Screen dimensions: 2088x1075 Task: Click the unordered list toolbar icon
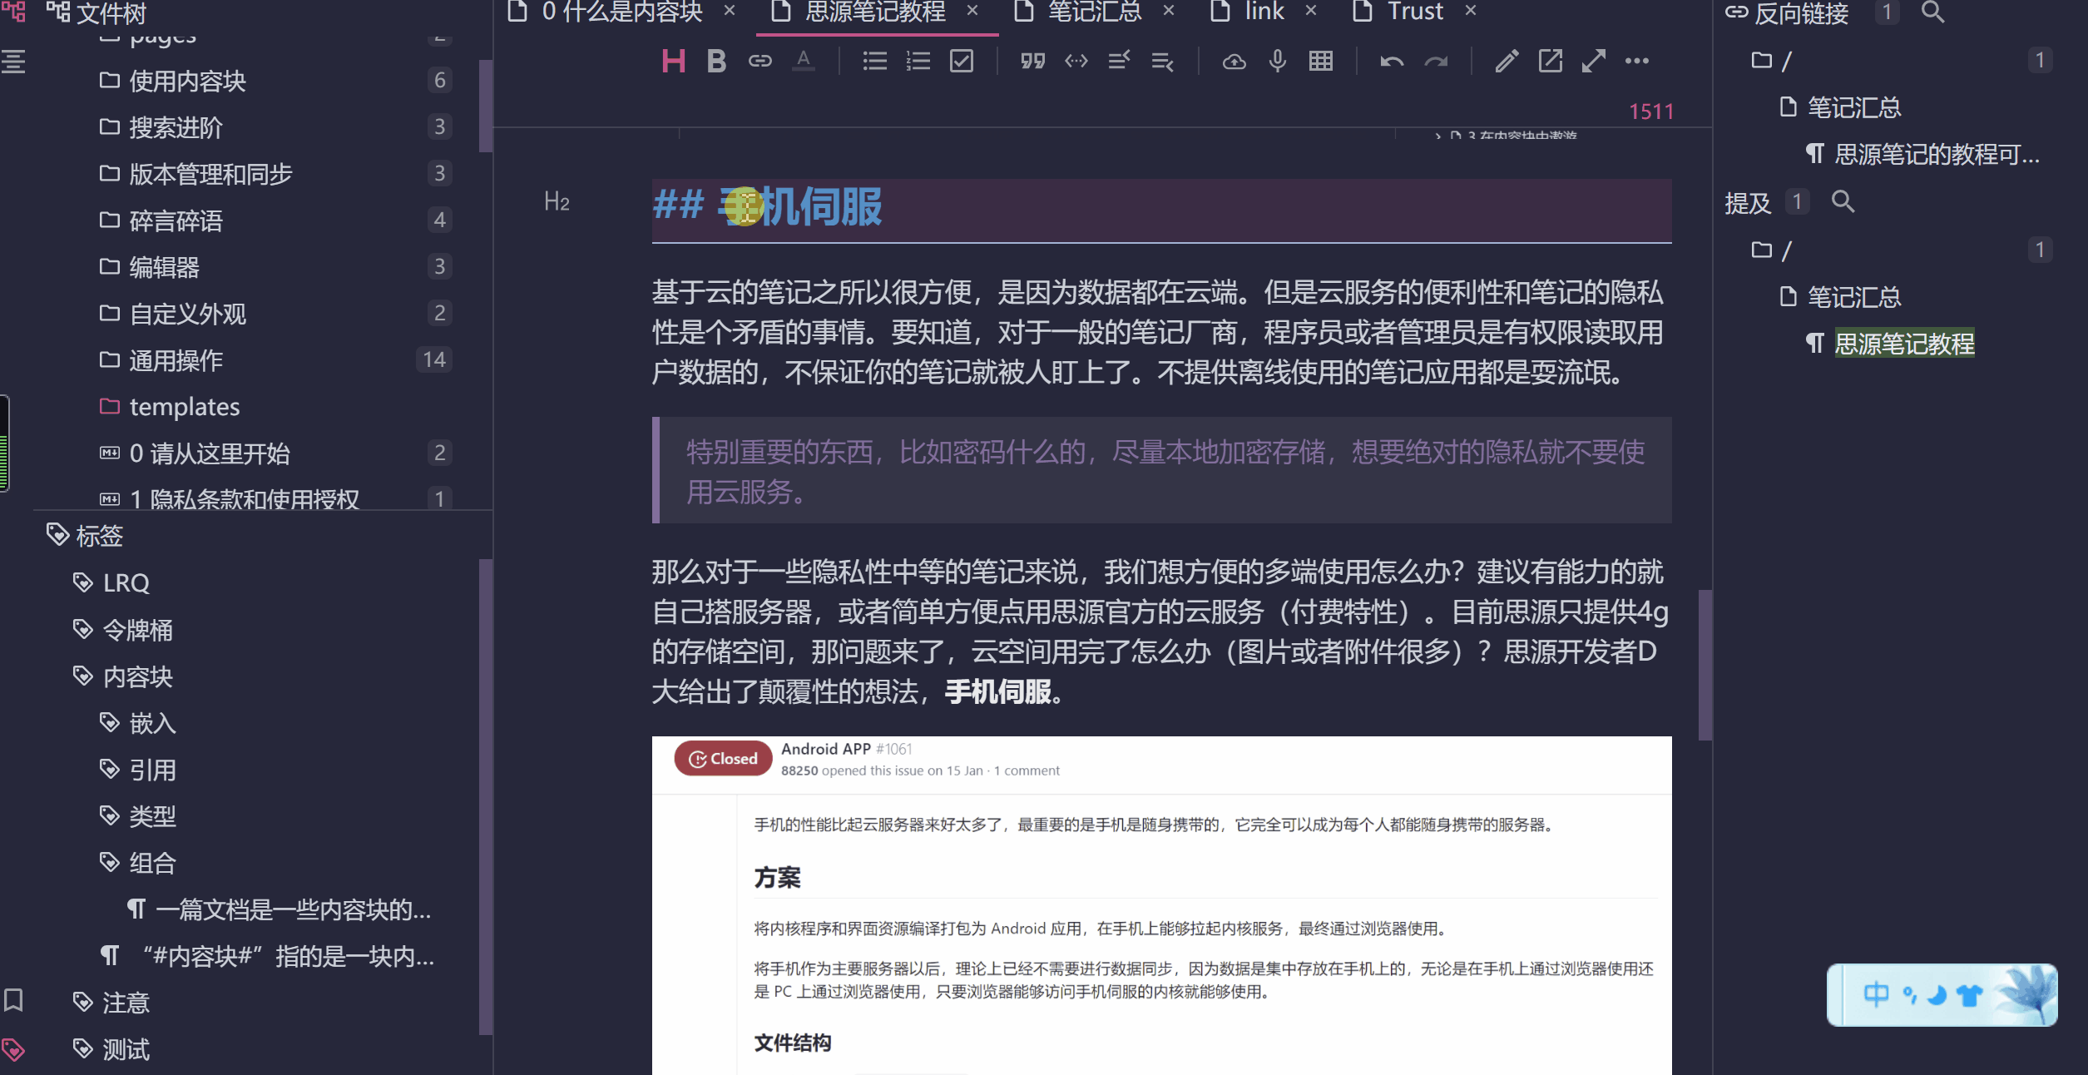click(x=874, y=61)
